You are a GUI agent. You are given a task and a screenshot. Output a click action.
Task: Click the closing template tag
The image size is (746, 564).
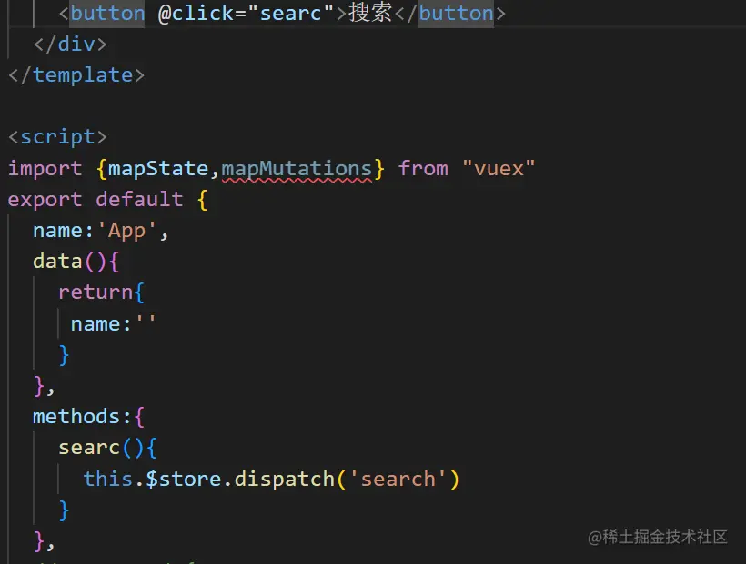tap(76, 75)
